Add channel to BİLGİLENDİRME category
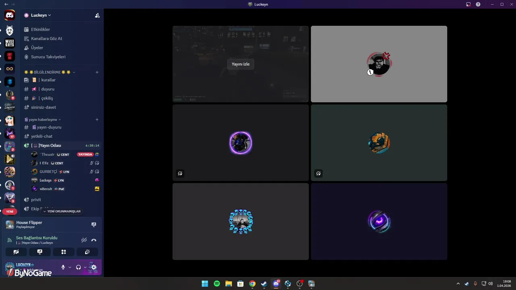 tap(97, 72)
